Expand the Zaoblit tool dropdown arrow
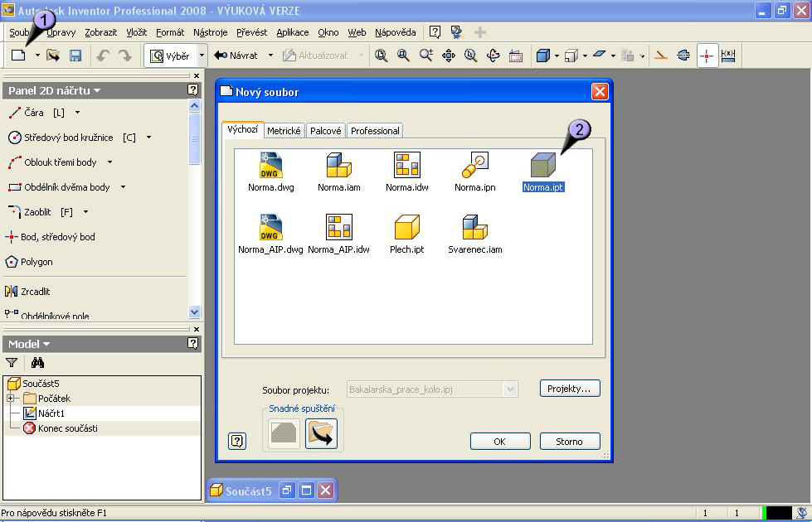 tap(86, 212)
